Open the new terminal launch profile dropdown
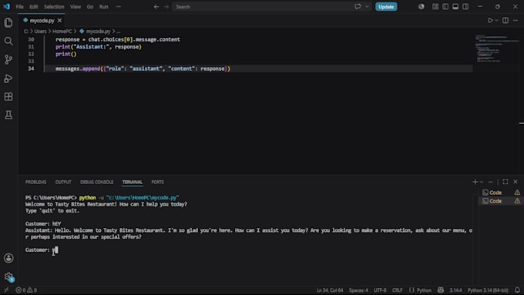The height and width of the screenshot is (295, 524). (482, 182)
